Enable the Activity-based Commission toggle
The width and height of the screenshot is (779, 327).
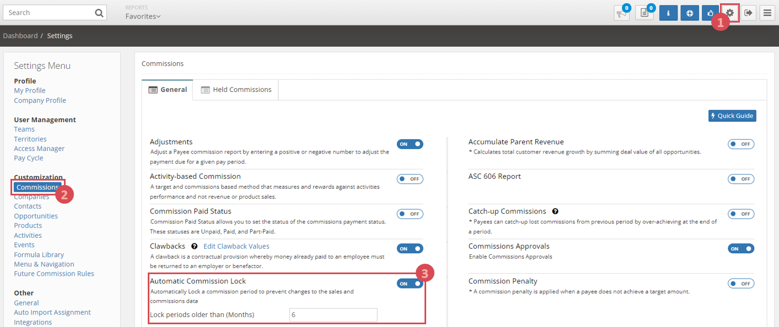tap(410, 179)
